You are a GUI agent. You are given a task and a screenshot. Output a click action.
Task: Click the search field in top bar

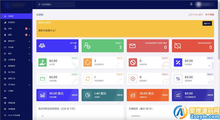point(56,4)
